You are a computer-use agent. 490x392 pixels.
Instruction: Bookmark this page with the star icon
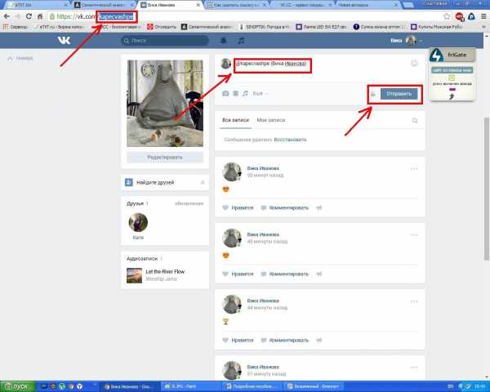pyautogui.click(x=447, y=16)
